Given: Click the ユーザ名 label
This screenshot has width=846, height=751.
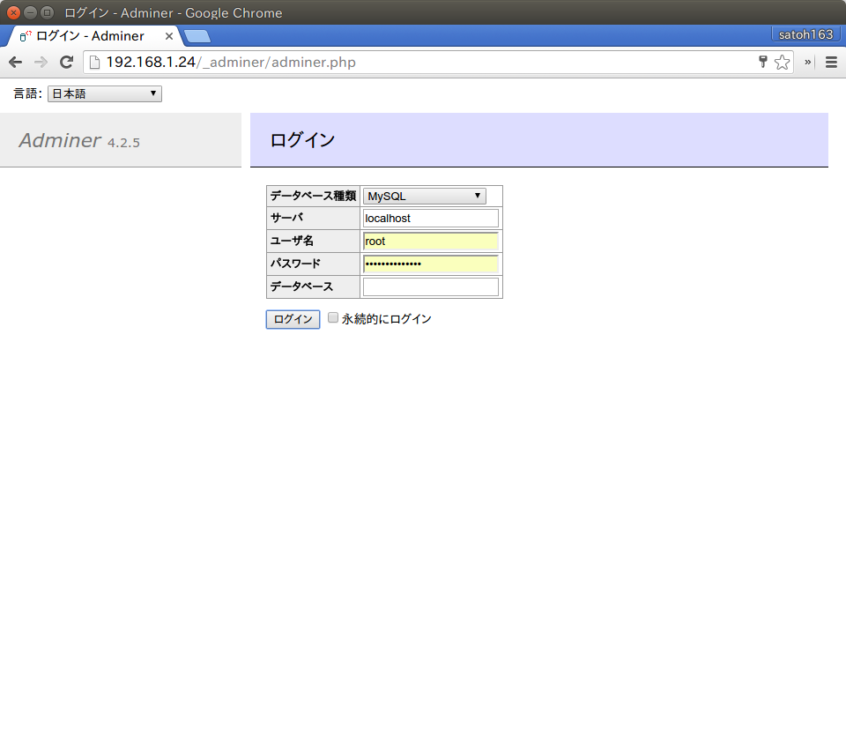Looking at the screenshot, I should click(292, 241).
